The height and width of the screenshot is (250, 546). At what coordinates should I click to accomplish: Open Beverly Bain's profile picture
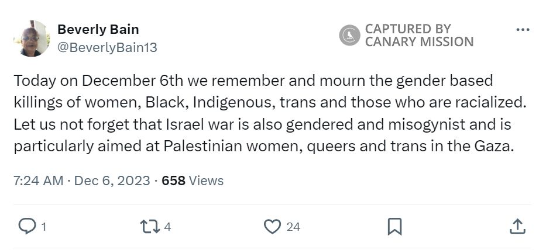click(32, 39)
